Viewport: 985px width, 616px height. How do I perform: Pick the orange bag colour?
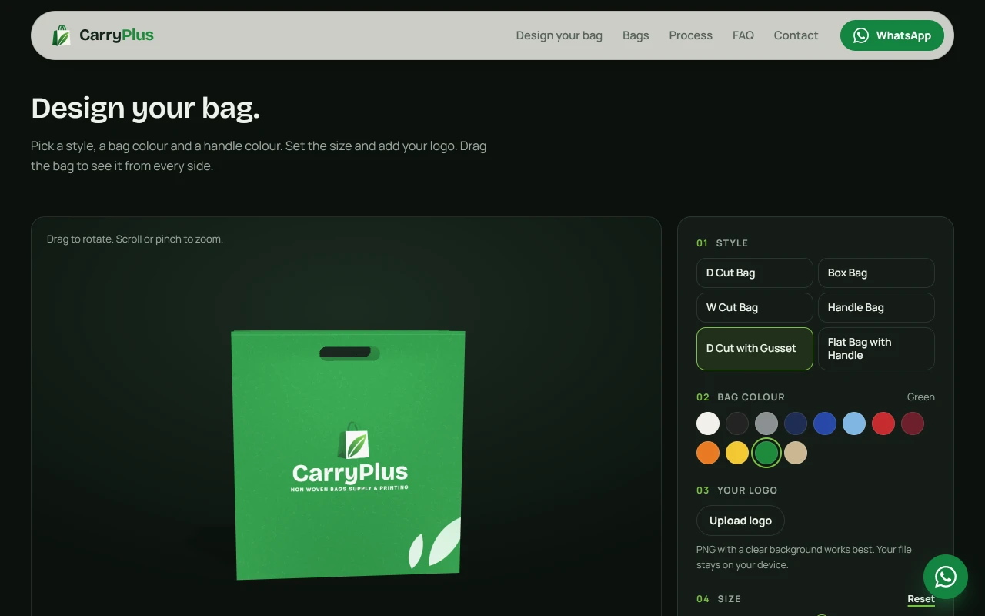708,453
